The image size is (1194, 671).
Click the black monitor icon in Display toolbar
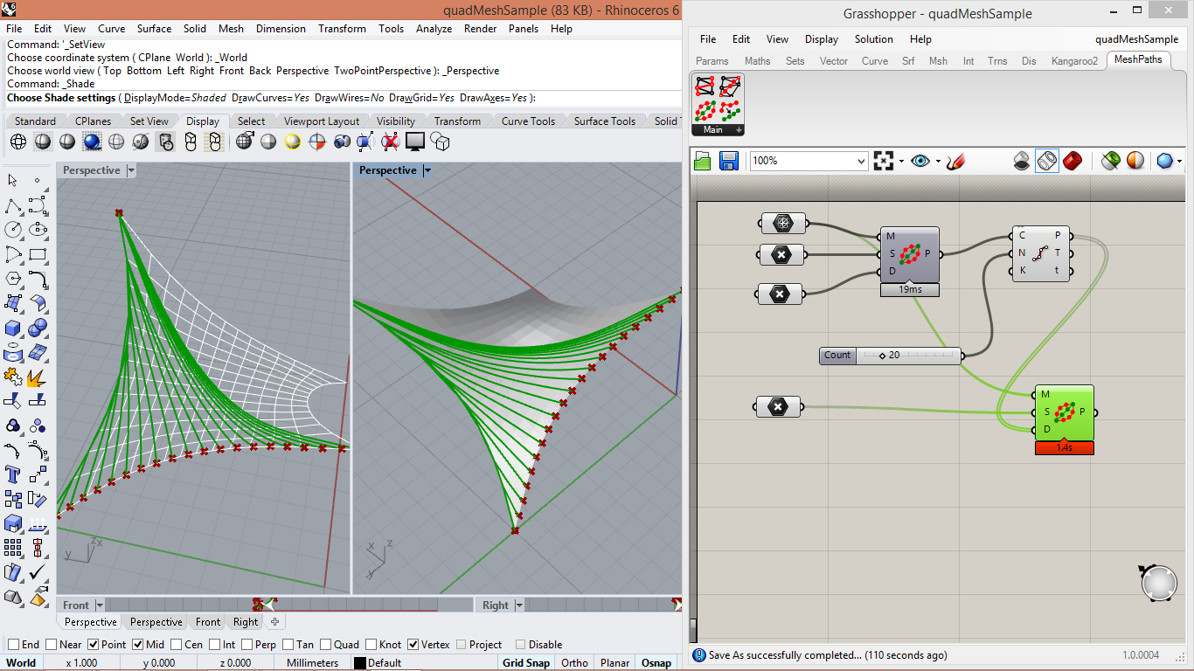click(x=415, y=142)
